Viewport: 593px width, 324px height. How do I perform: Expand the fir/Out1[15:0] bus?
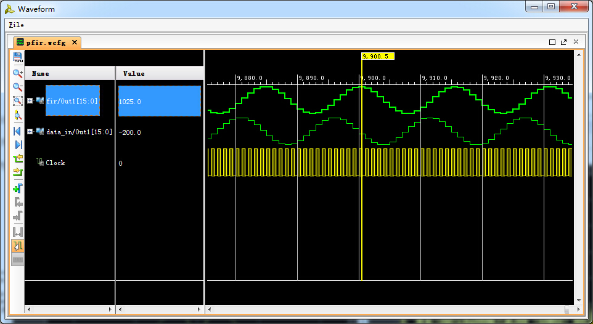point(30,101)
